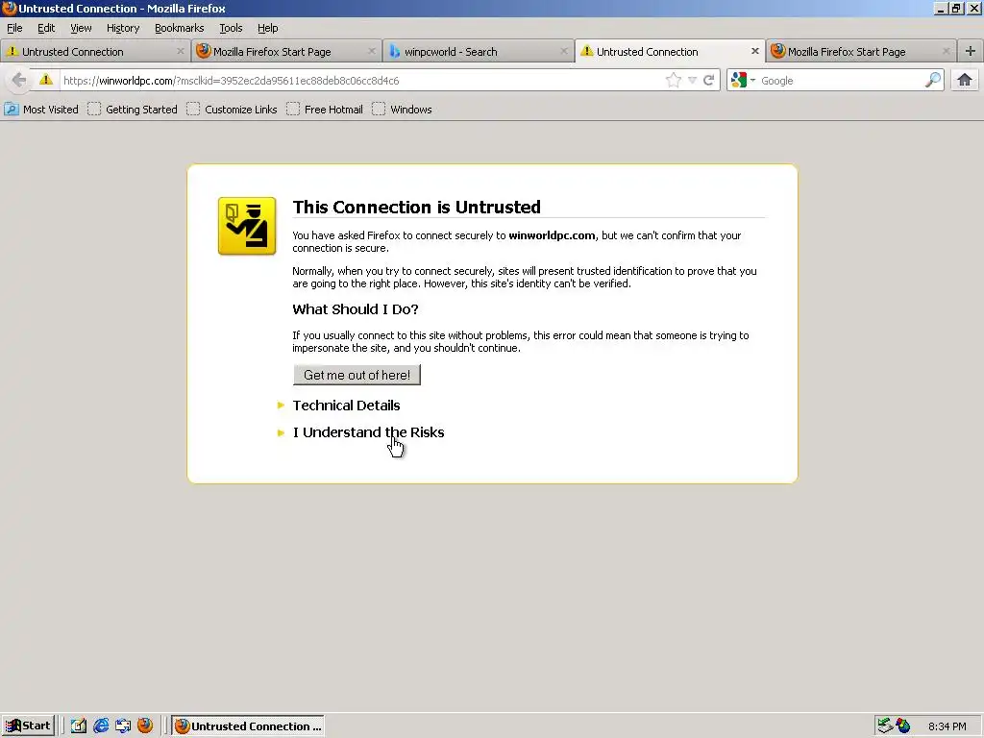Click the winworldpc.com bold domain text
Image resolution: width=984 pixels, height=738 pixels.
coord(552,235)
